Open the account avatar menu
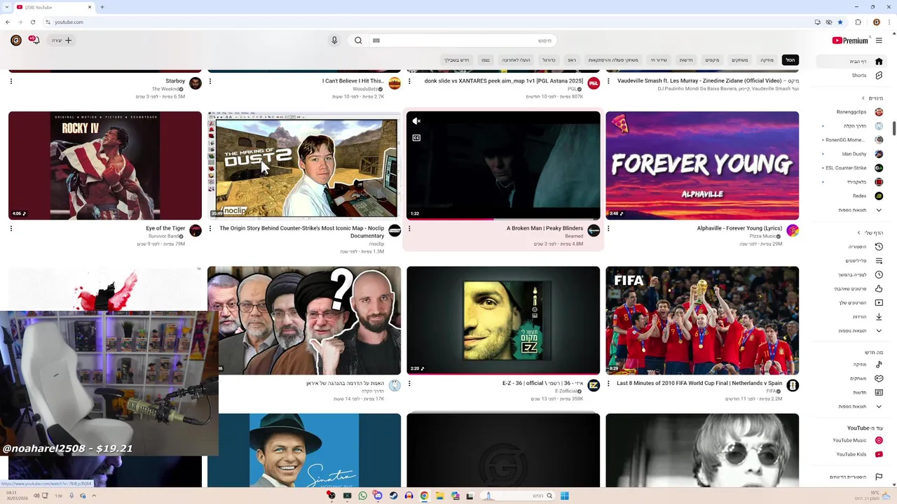Viewport: 897px width, 504px height. (15, 41)
